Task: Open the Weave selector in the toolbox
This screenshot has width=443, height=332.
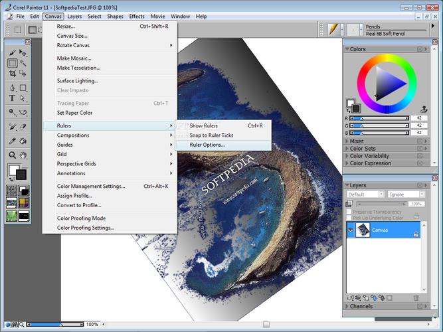Action: 24,203
